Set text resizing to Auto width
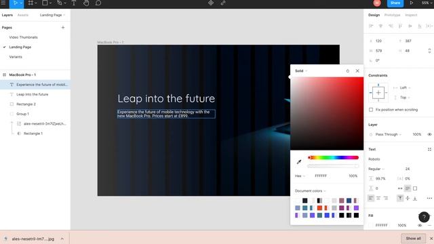The width and height of the screenshot is (434, 244). 400,188
